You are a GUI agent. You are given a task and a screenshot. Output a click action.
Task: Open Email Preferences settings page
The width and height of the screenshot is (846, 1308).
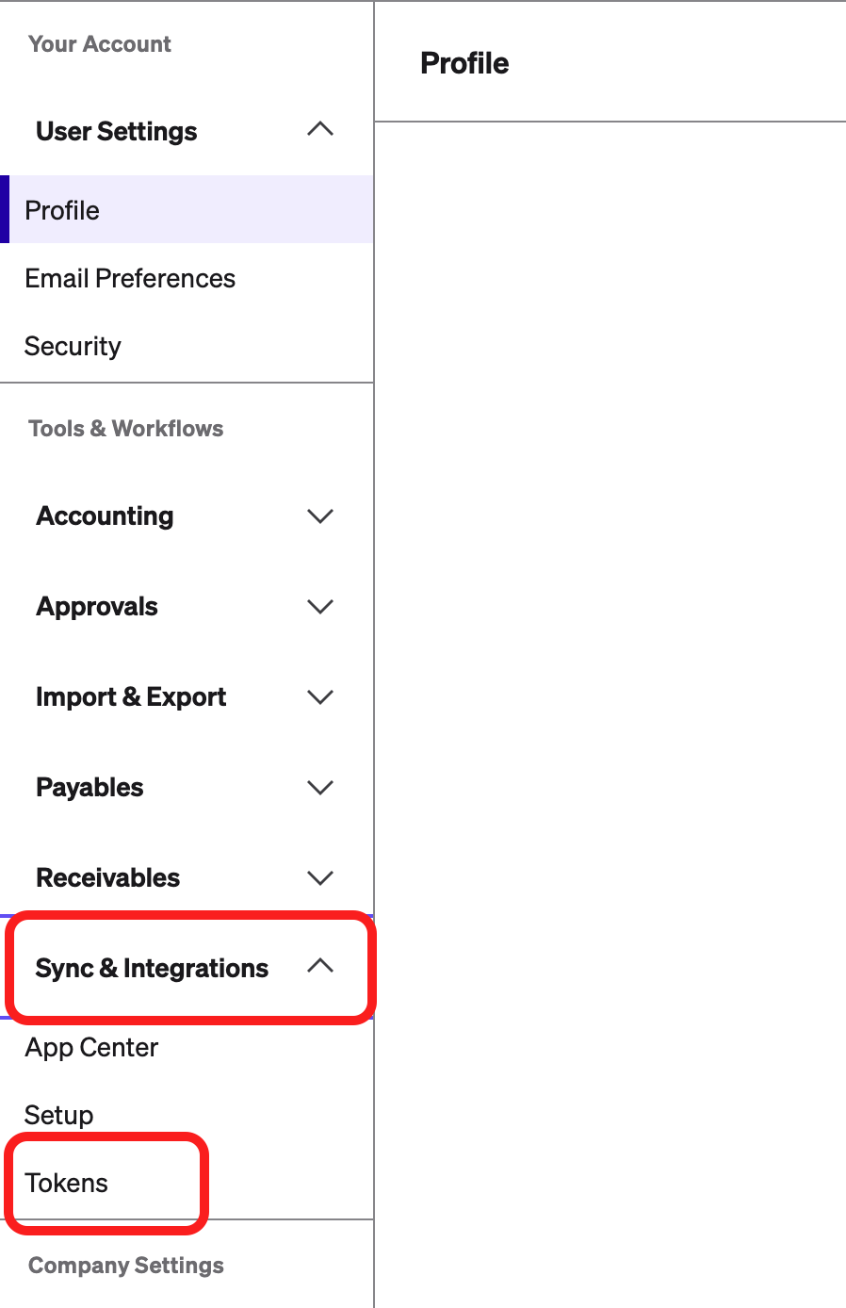[x=130, y=278]
